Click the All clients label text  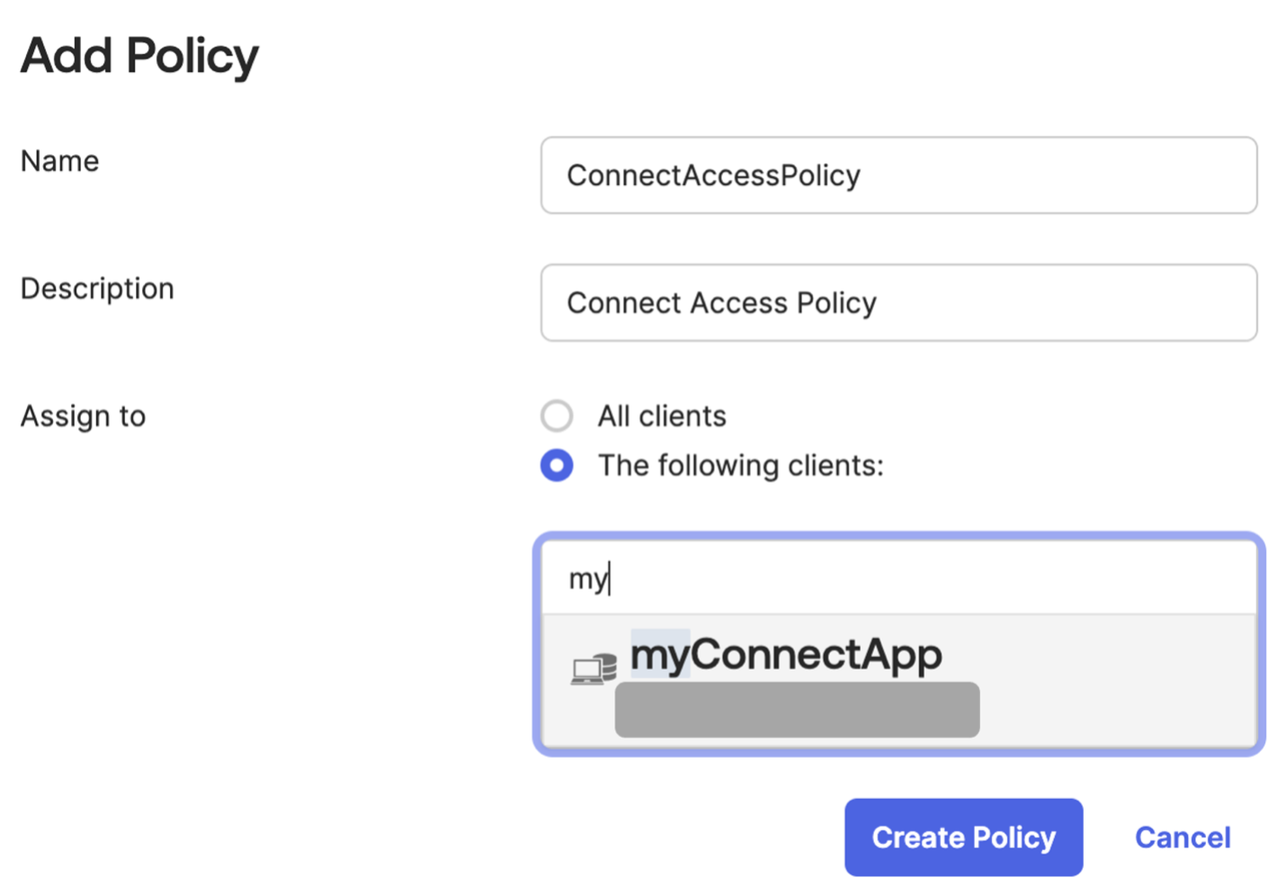click(x=661, y=416)
